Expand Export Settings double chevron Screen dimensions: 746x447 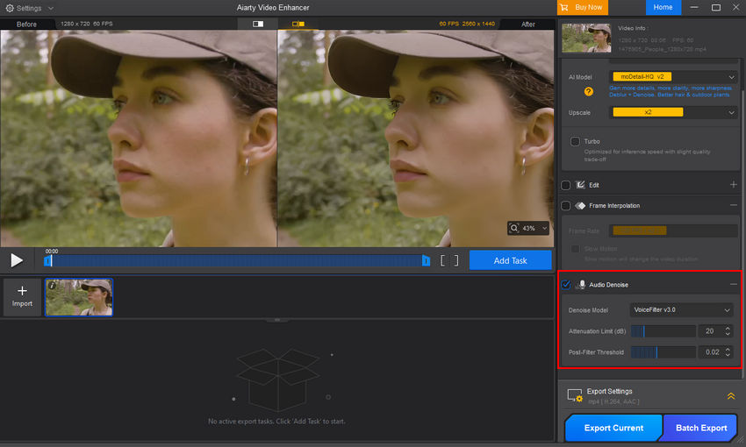(x=731, y=396)
